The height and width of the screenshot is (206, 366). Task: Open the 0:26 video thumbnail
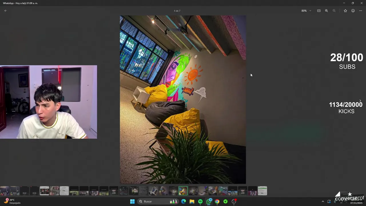pyautogui.click(x=84, y=191)
